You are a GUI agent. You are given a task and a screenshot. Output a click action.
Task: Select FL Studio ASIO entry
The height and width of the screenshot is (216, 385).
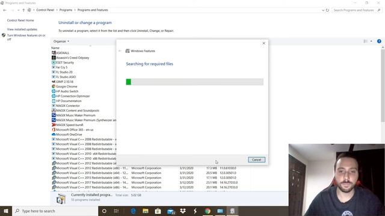(x=66, y=77)
